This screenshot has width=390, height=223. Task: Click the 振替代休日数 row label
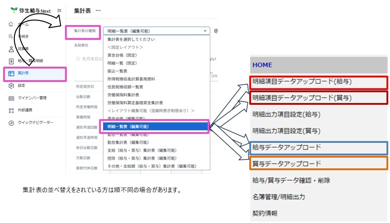[87, 168]
